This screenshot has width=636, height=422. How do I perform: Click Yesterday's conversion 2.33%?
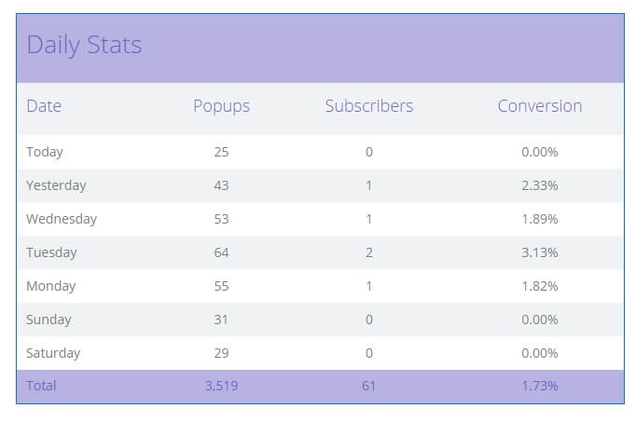(540, 185)
